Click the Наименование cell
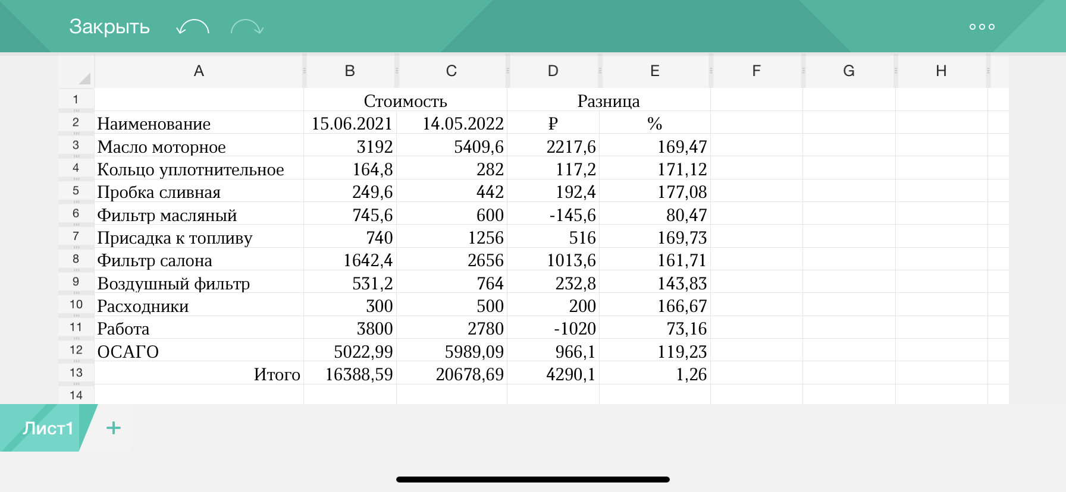Image resolution: width=1066 pixels, height=492 pixels. pyautogui.click(x=199, y=122)
